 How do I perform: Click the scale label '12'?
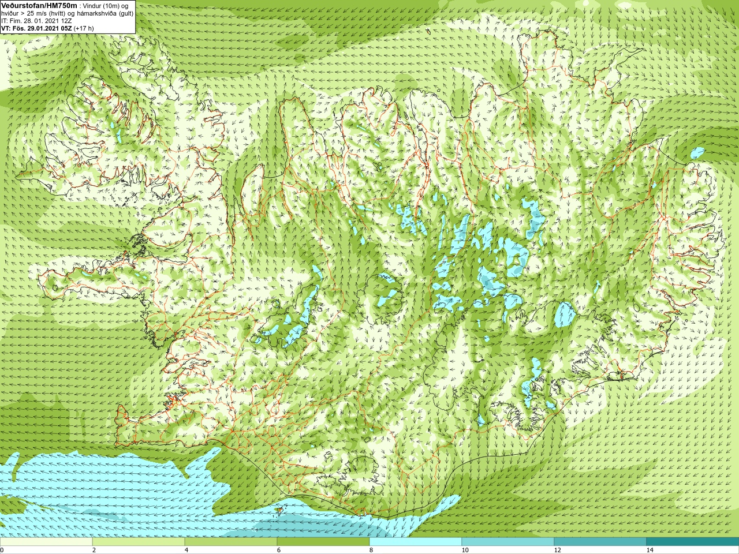click(557, 550)
